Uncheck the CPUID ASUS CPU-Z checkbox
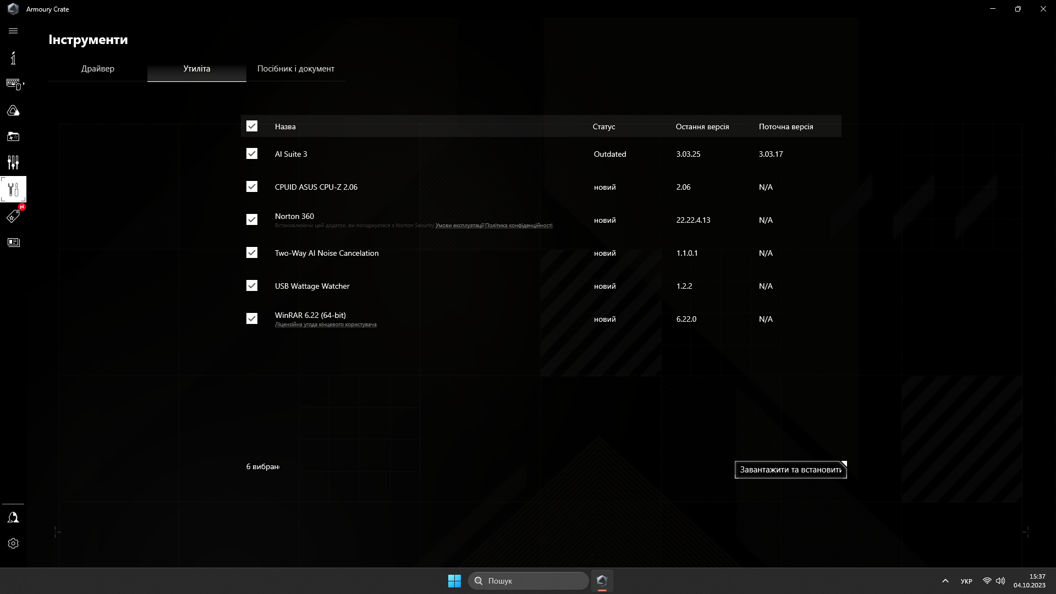 coord(252,187)
